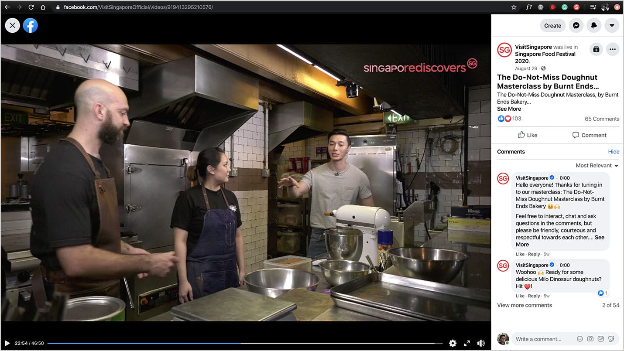Click the browser profile avatar
Image resolution: width=624 pixels, height=351 pixels.
605,7
